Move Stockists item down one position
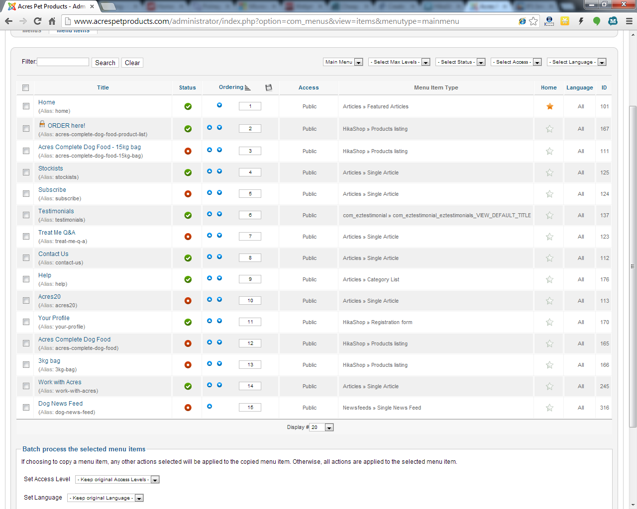 click(x=219, y=171)
